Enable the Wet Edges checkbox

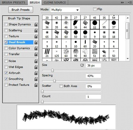pos(6,67)
